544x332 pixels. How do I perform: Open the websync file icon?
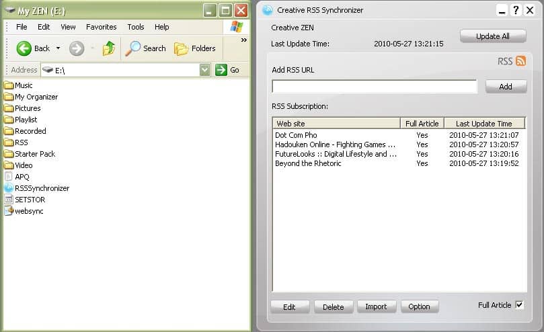(9, 211)
